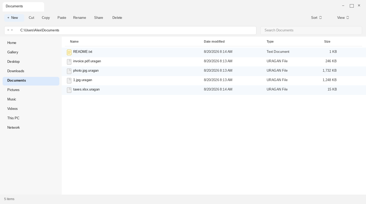The height and width of the screenshot is (204, 366).
Task: Sort by the Size column header
Action: point(327,42)
